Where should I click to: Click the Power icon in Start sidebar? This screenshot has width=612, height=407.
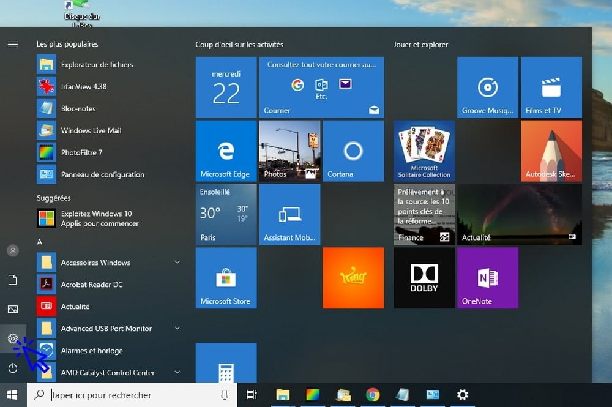tap(13, 368)
